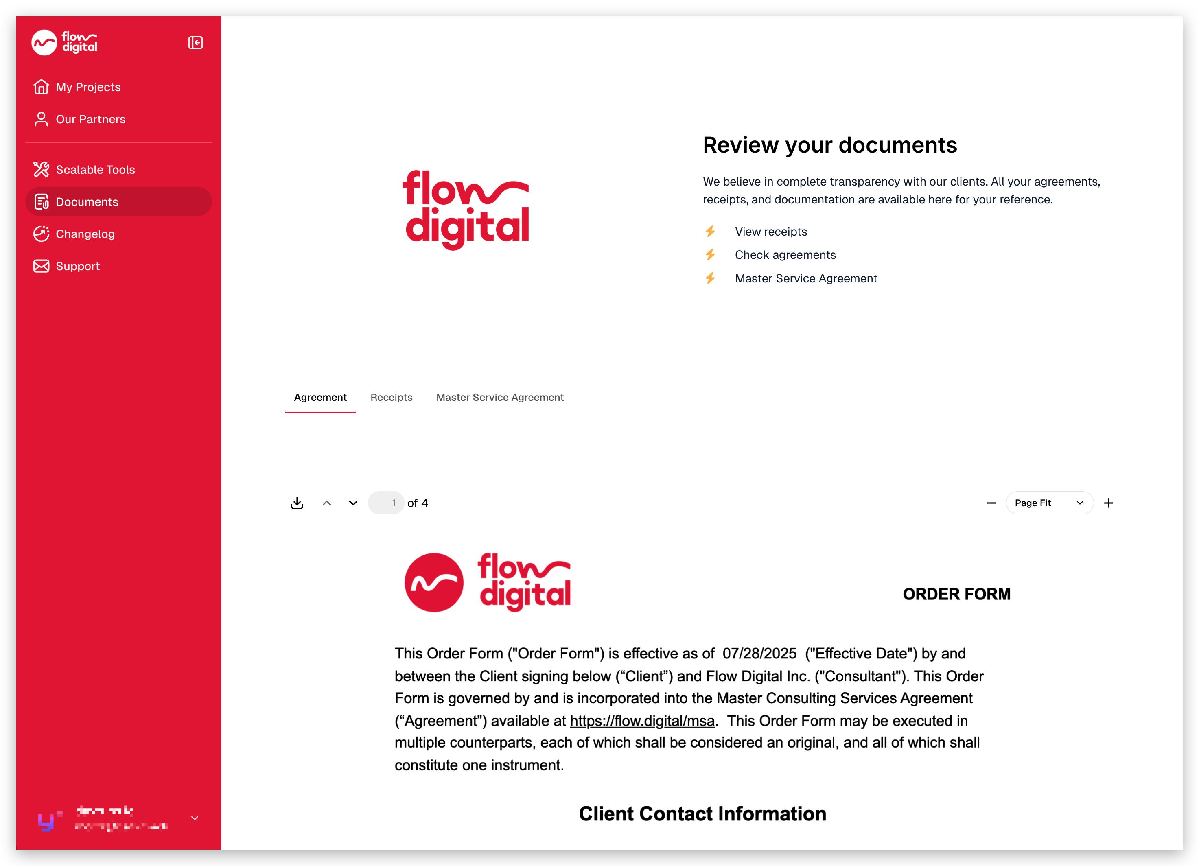Click the page number input field
This screenshot has width=1199, height=866.
pyautogui.click(x=387, y=503)
